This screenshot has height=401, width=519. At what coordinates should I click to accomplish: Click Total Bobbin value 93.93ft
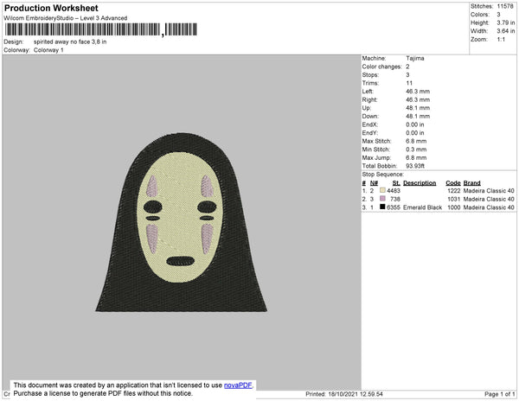coord(415,166)
